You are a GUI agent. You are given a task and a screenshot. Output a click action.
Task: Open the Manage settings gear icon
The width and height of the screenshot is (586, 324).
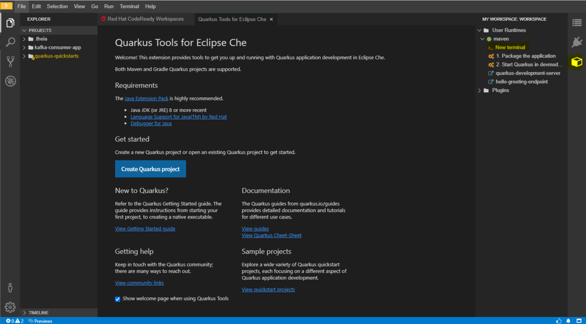[x=10, y=307]
